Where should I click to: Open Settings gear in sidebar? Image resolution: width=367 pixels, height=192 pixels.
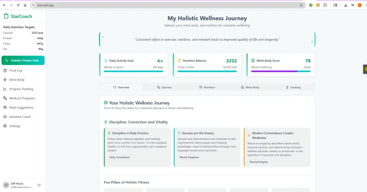pos(5,126)
